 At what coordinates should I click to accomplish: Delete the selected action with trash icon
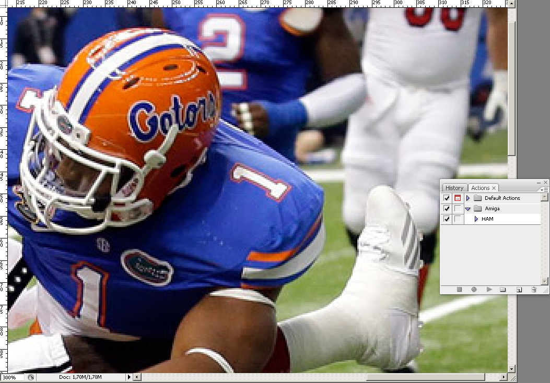534,289
